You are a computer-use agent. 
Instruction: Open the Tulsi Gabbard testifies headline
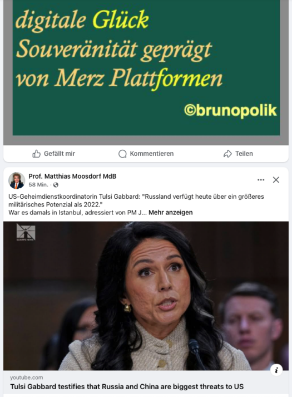pyautogui.click(x=127, y=386)
